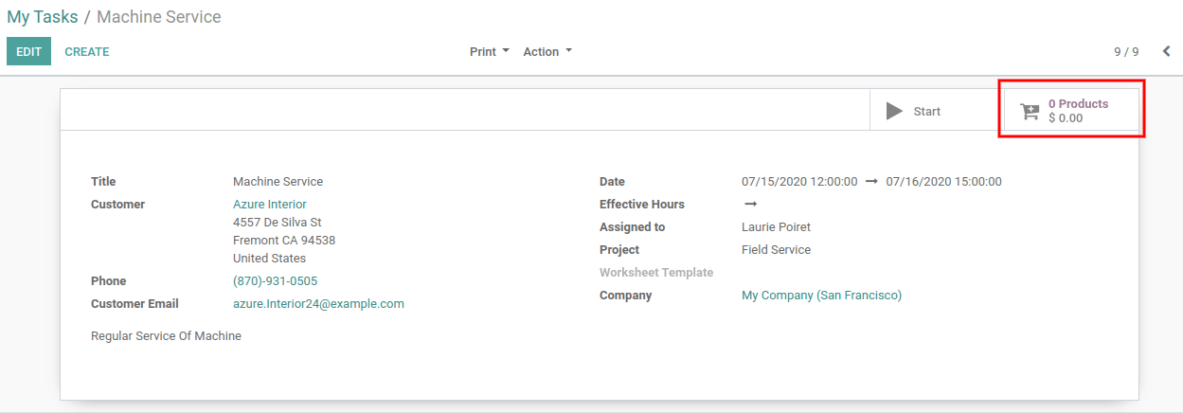
Task: Call phone number (870)-931-0505
Action: 275,281
